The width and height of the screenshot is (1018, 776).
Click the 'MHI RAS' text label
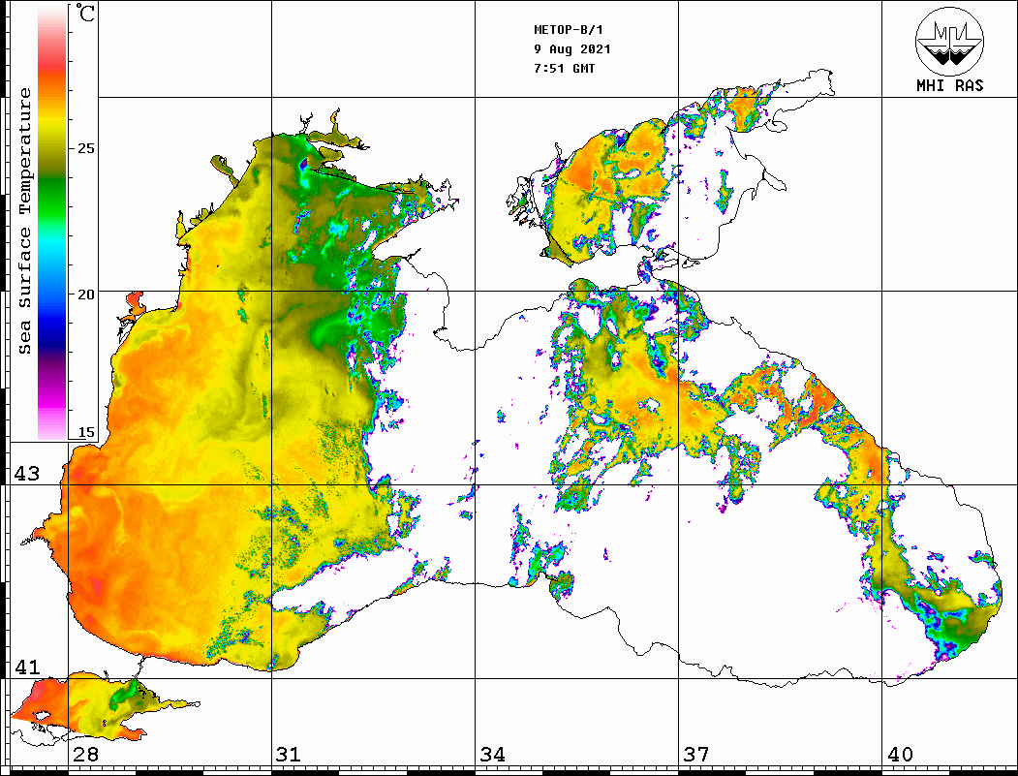[x=950, y=85]
